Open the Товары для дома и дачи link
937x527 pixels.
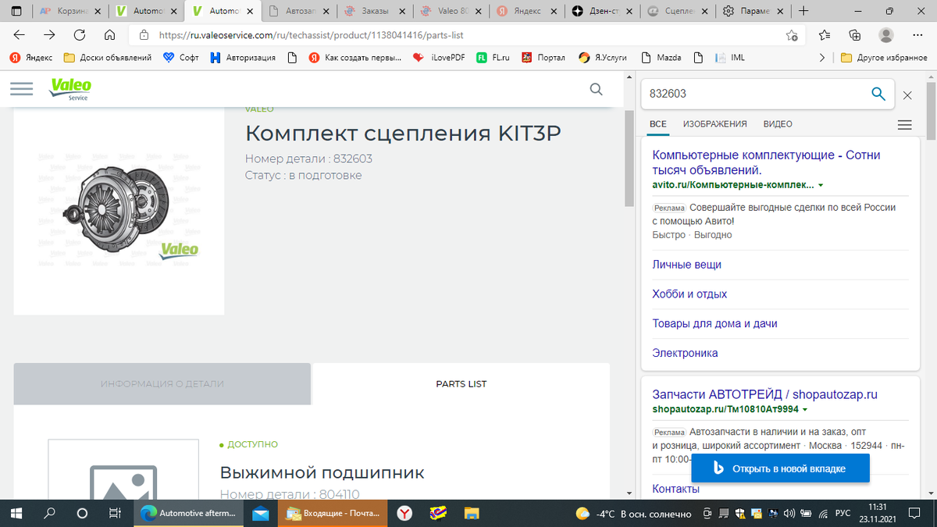714,323
